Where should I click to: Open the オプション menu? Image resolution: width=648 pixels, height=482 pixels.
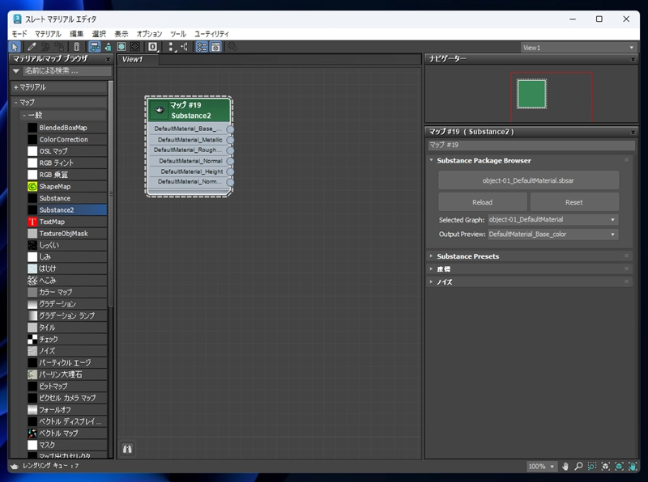(149, 34)
